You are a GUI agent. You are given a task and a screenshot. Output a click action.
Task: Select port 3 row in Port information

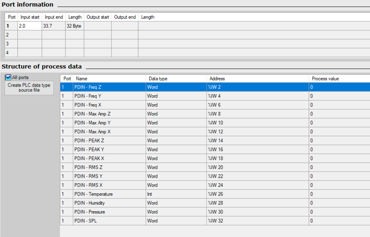click(x=188, y=44)
